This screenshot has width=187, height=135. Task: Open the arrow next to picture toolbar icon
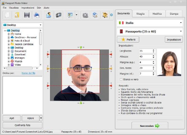pos(76,15)
